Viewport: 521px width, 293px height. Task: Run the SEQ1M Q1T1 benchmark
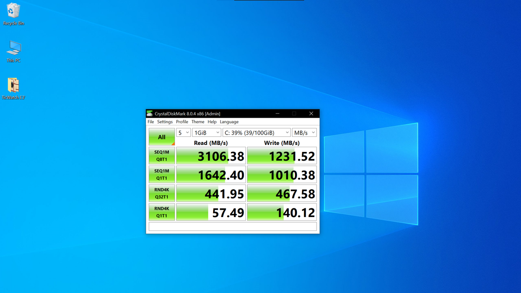[x=162, y=174]
